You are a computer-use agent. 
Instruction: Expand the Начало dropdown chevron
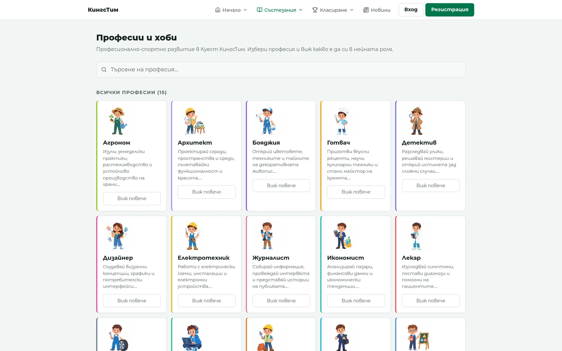pos(245,10)
